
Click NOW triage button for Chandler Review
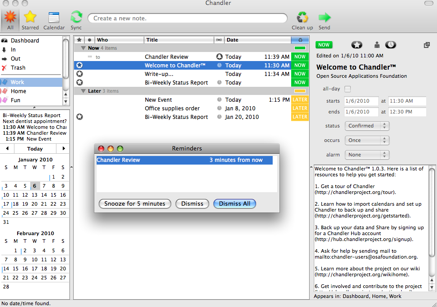pos(300,57)
